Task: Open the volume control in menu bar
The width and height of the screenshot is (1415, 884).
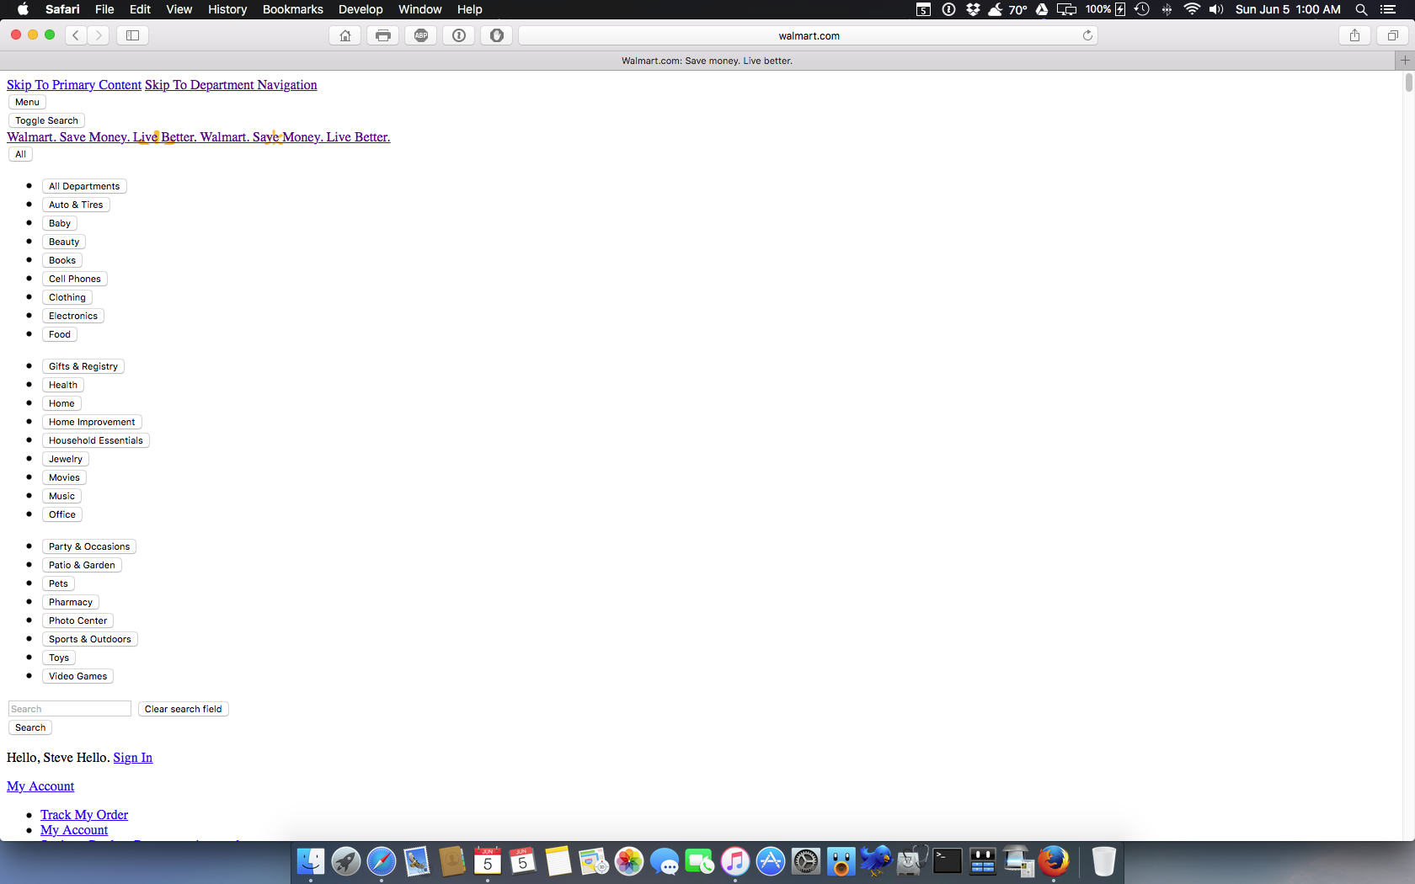Action: click(x=1216, y=9)
